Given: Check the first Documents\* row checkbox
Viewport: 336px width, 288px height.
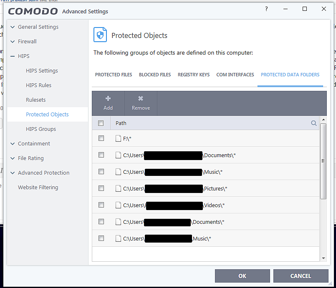Looking at the screenshot, I should [x=101, y=155].
